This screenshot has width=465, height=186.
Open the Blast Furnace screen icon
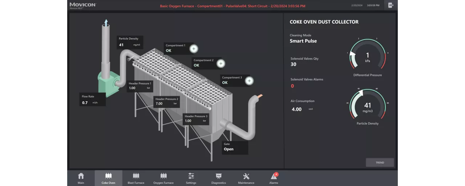tap(136, 176)
